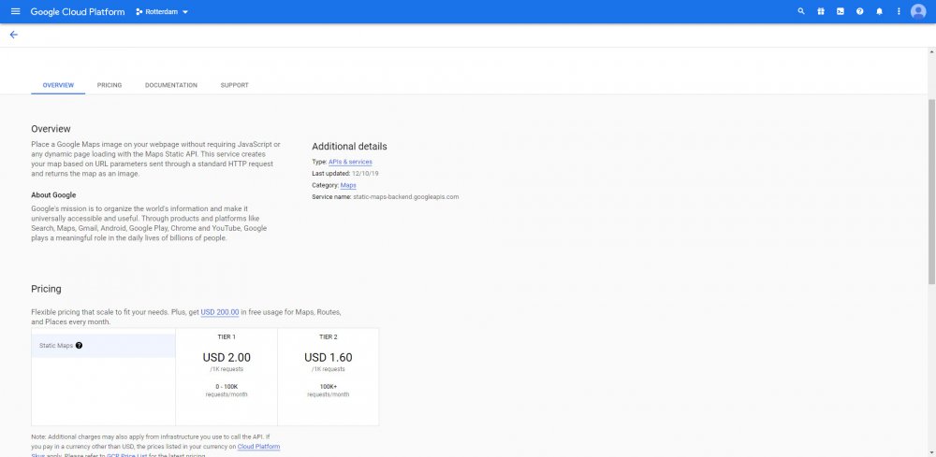Select the Static Maps pricing row

[x=103, y=346]
